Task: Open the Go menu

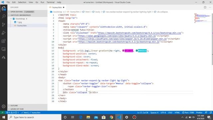Action: 37,2
